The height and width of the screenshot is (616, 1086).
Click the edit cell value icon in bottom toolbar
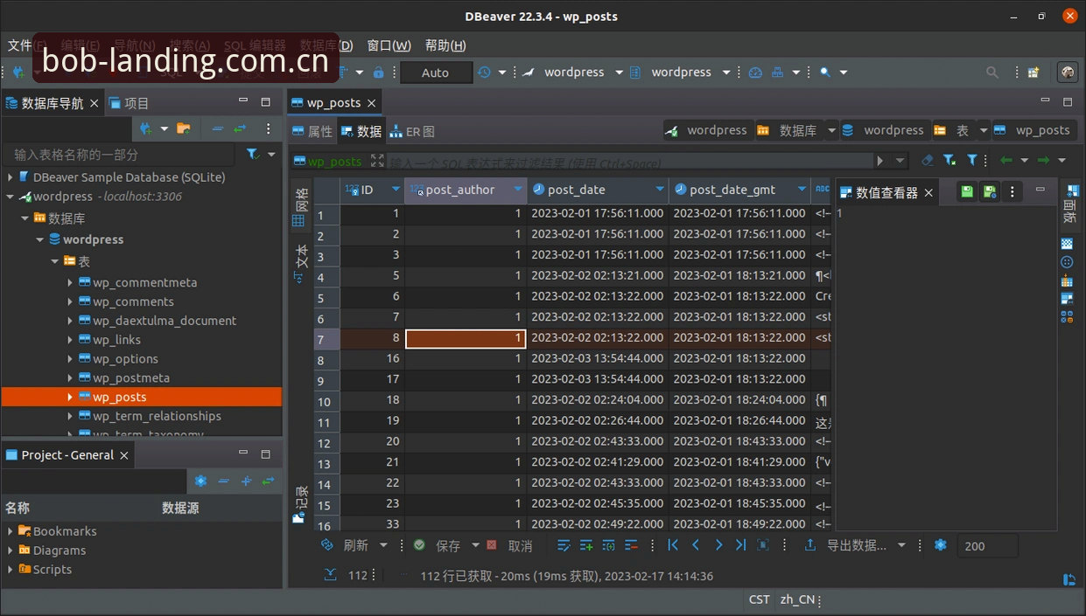point(564,545)
